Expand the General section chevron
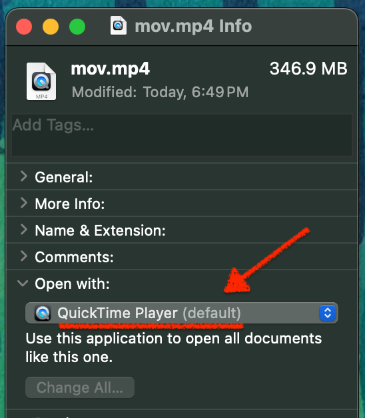Viewport: 365px width, 418px height. [x=24, y=176]
